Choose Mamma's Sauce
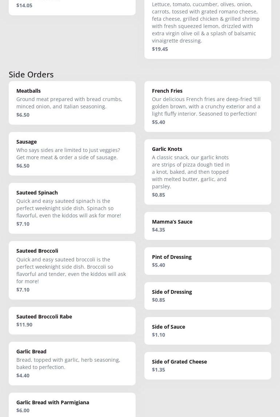280x417 pixels. point(172,222)
